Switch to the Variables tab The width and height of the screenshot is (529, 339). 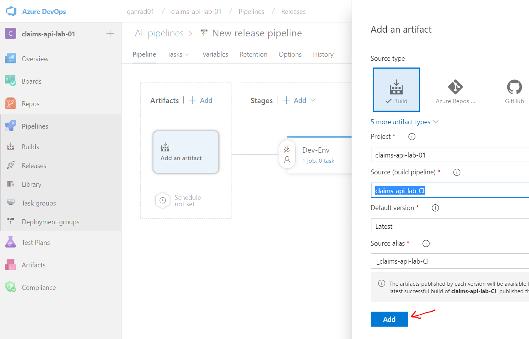coord(215,54)
